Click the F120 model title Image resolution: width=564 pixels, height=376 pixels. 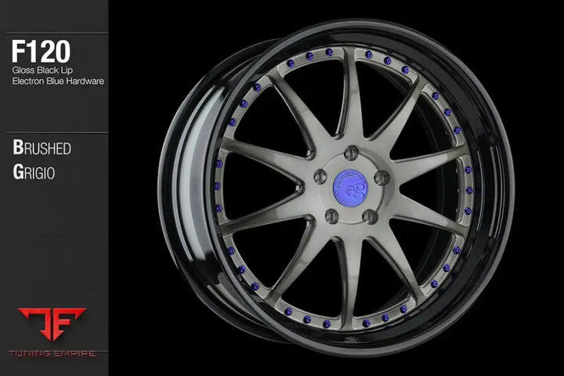tap(42, 52)
